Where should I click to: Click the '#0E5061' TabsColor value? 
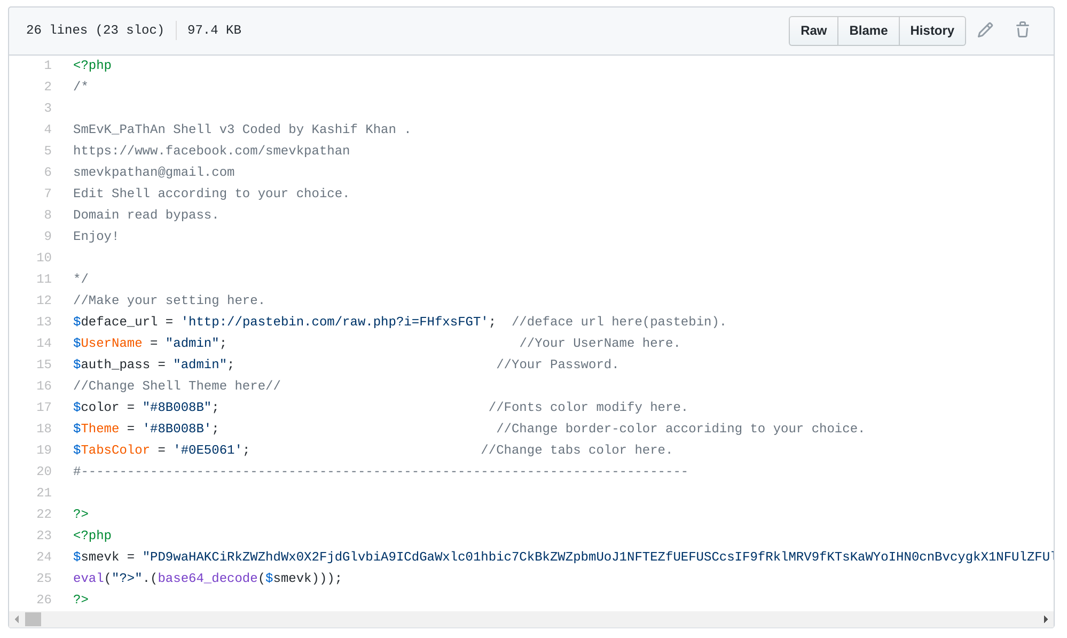208,450
